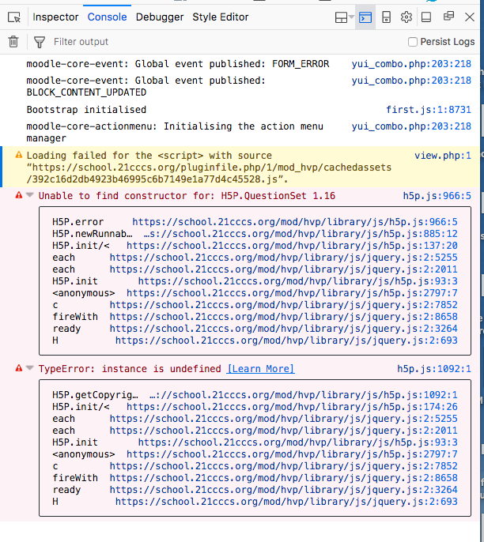Select 'Unable to find constructor for: H5P.QuestionSet 1.16' text

coord(187,196)
